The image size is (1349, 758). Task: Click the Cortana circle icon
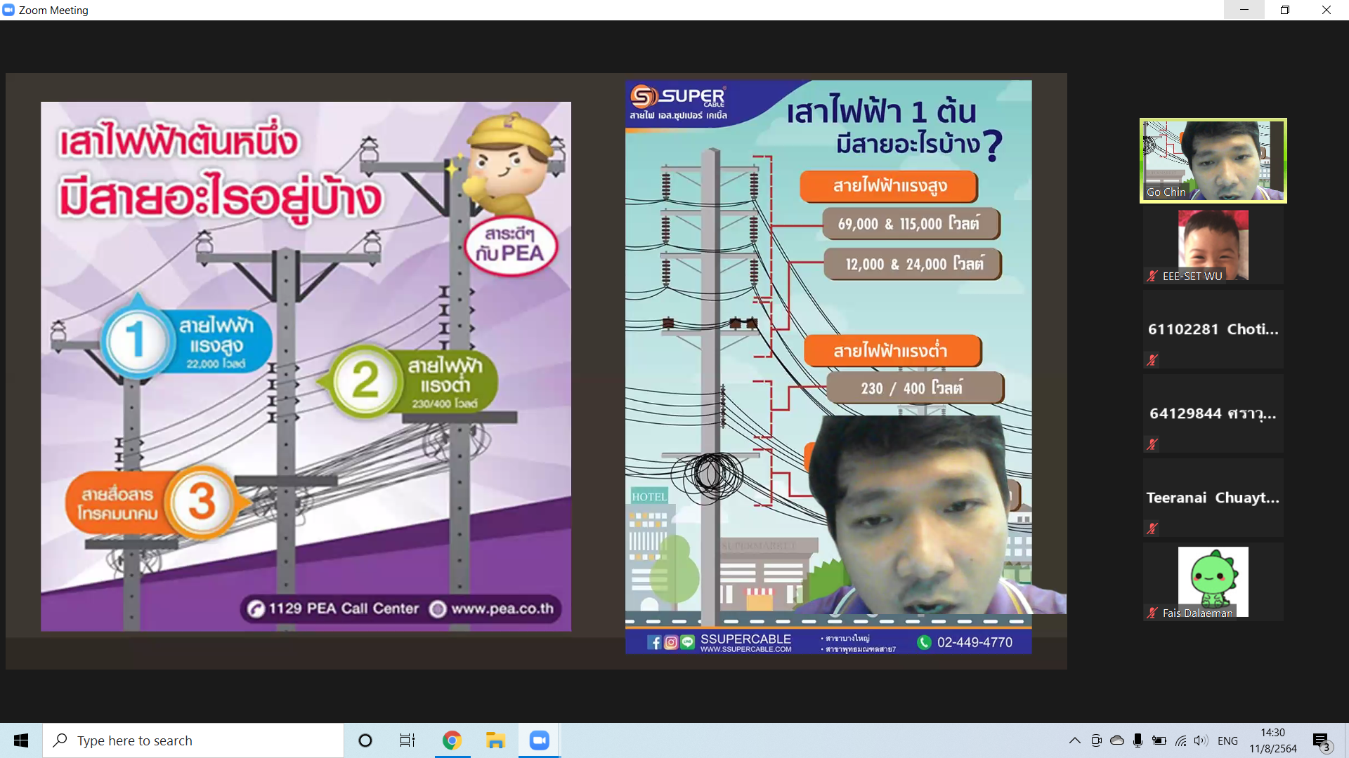365,740
